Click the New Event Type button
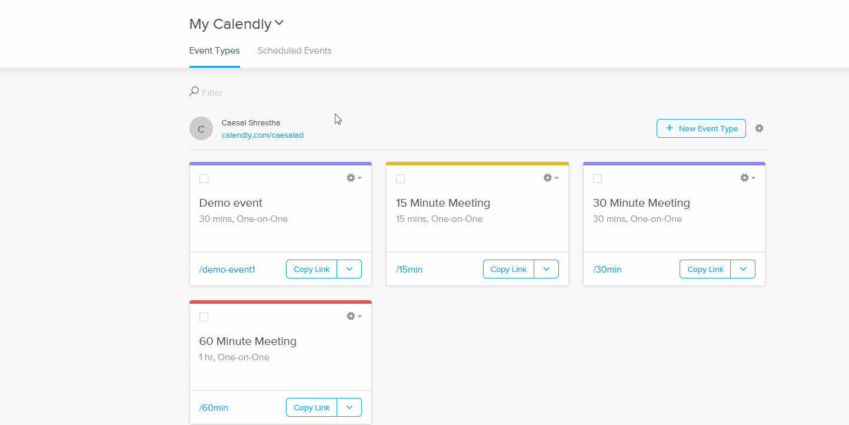The image size is (849, 425). 701,128
